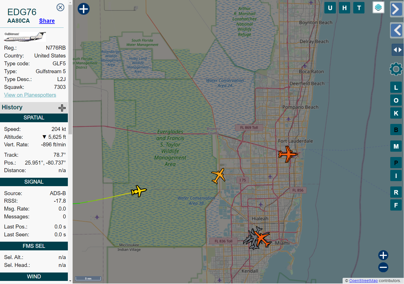Click the left-pointing chevron arrow button
404x284 pixels.
396,30
